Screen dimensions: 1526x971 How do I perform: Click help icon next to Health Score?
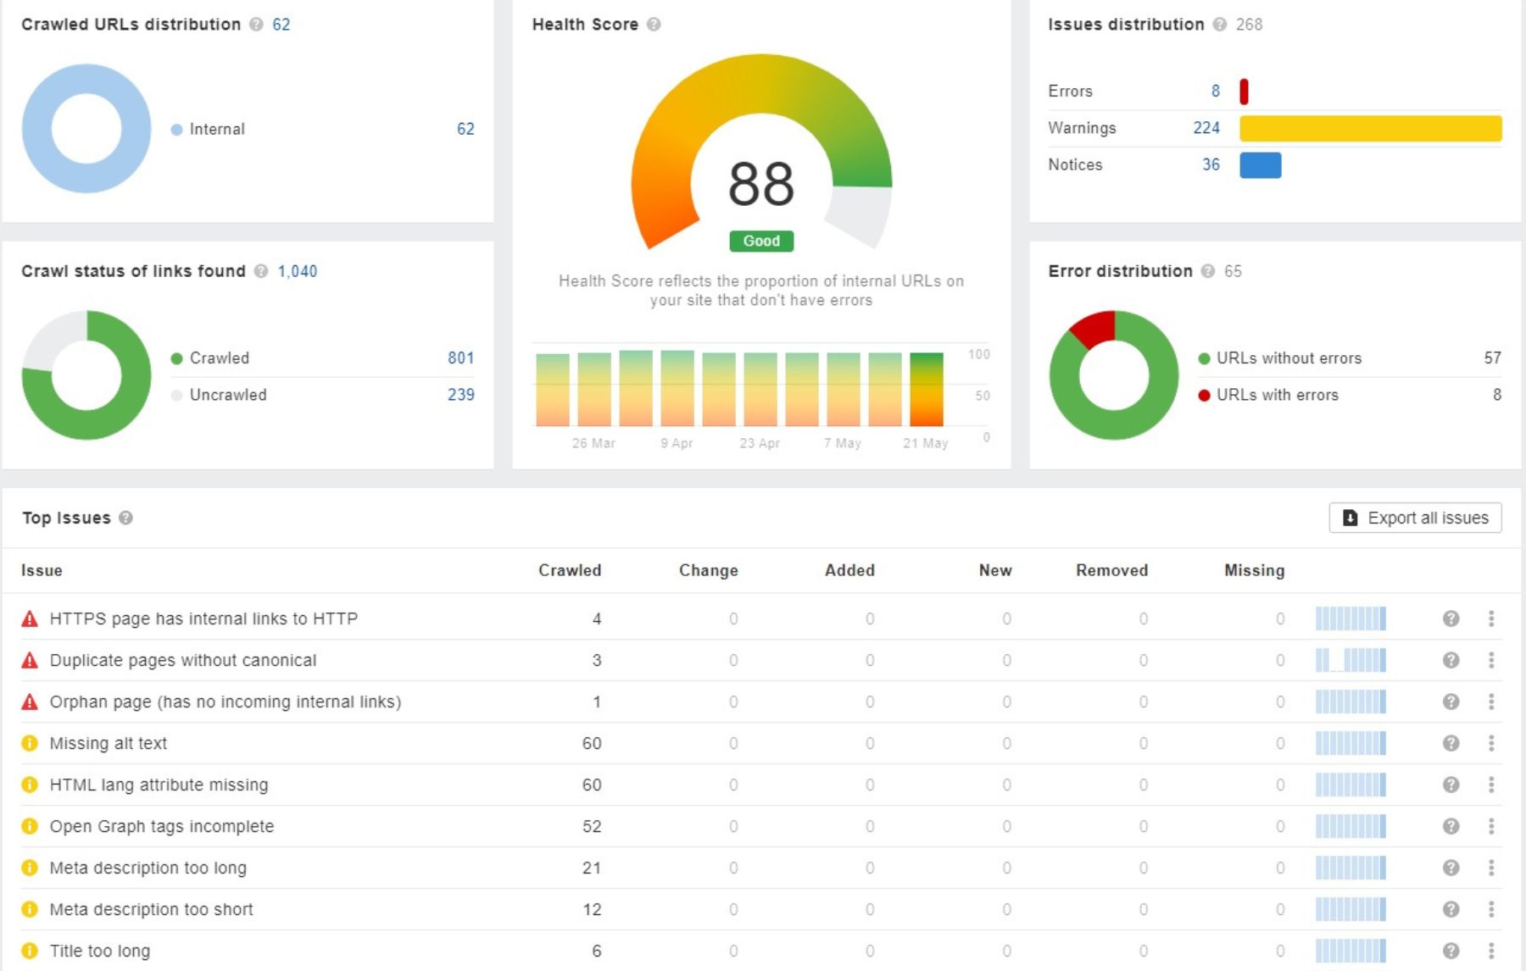click(x=654, y=25)
